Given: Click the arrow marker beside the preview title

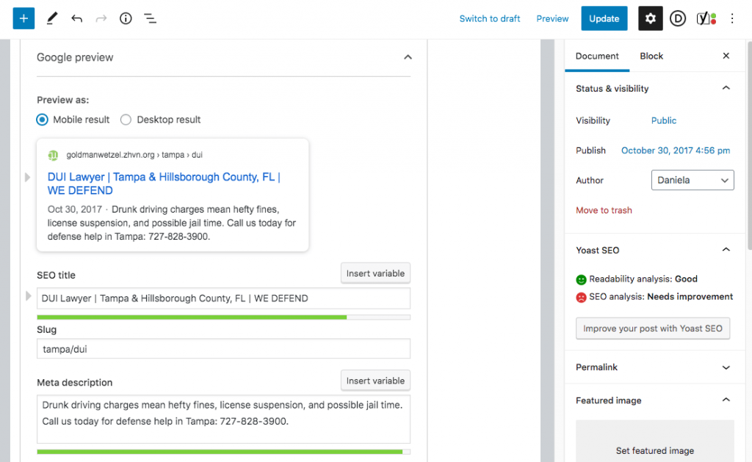Looking at the screenshot, I should [x=27, y=177].
